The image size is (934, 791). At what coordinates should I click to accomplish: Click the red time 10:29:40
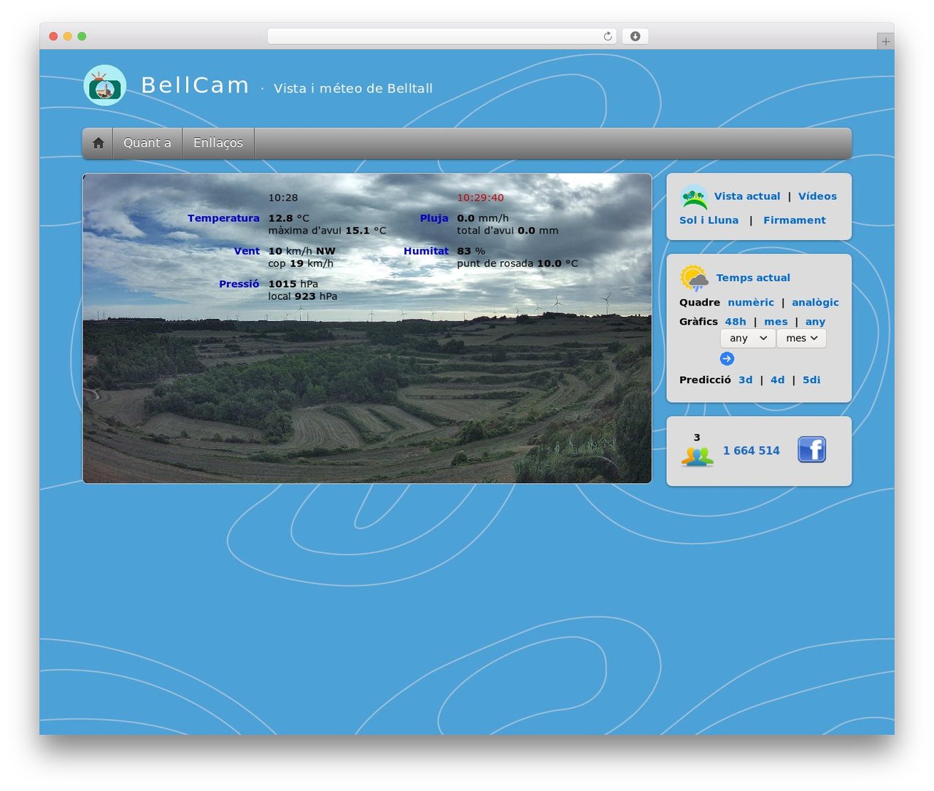tap(480, 198)
